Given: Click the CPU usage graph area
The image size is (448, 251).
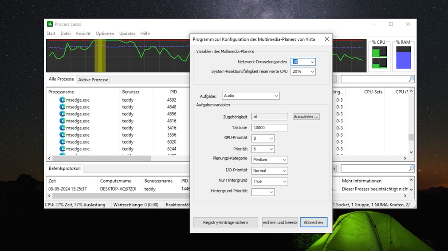Looking at the screenshot, I should (x=118, y=56).
